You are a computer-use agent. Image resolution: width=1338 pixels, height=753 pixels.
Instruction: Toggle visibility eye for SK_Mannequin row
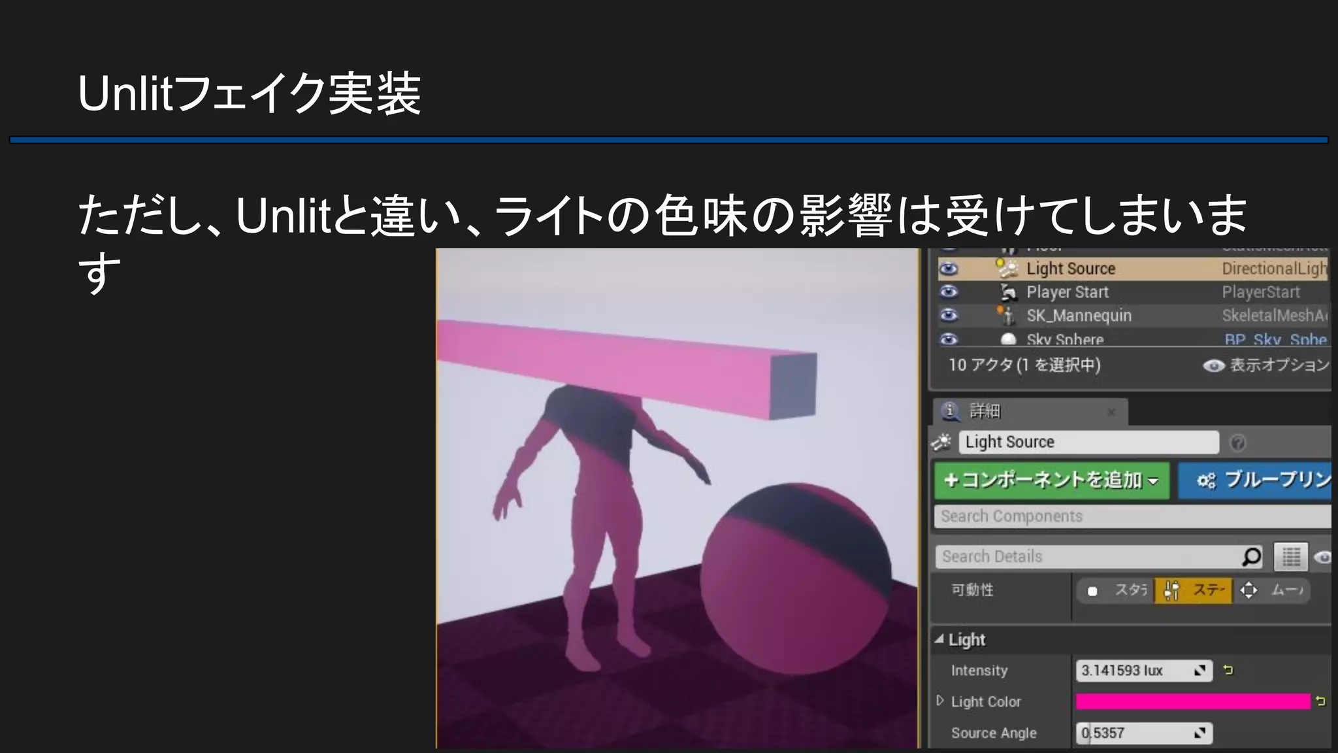(948, 315)
